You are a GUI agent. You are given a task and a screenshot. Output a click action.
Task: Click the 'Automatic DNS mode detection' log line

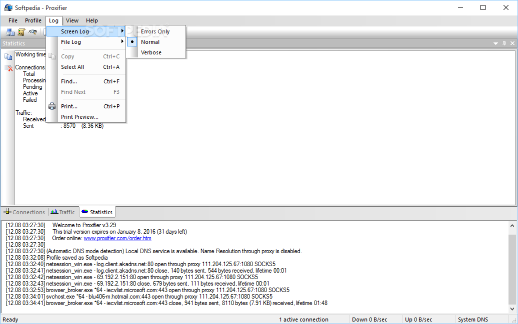click(154, 251)
